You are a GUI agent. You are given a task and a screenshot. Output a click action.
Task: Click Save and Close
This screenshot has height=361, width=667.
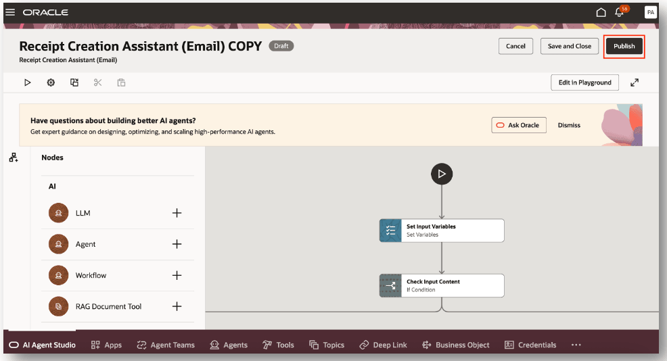coord(569,46)
